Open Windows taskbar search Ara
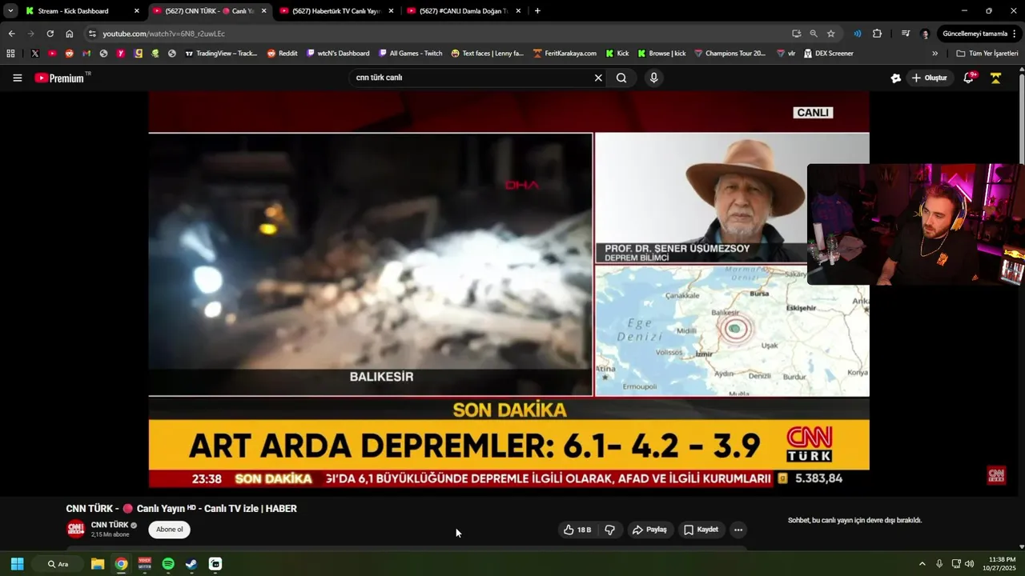 click(x=58, y=564)
